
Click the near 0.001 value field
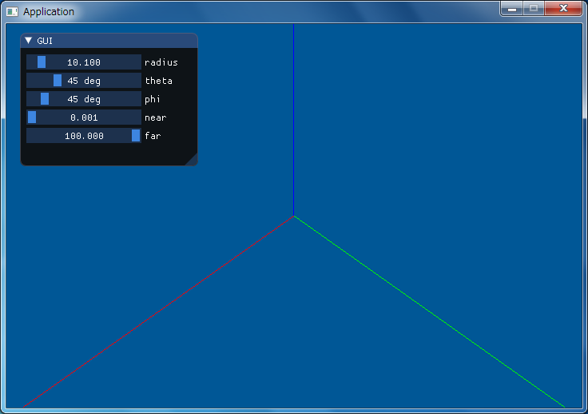coord(84,117)
